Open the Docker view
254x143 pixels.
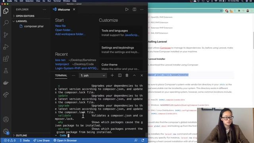[6, 83]
